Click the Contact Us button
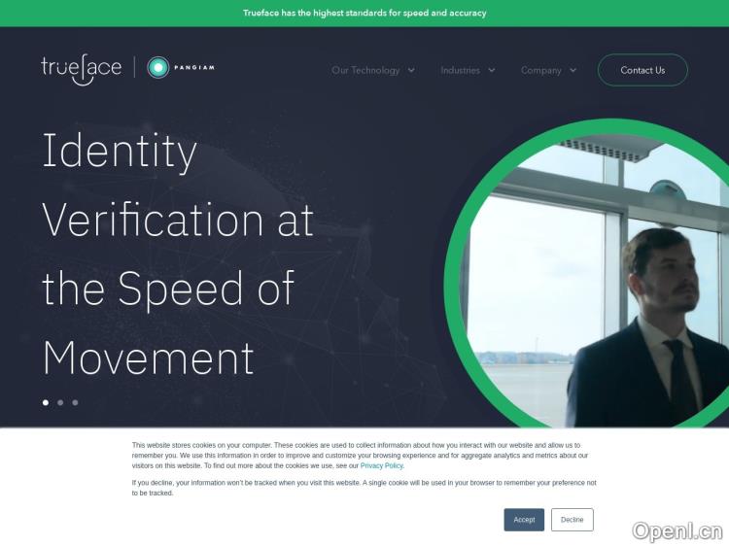 (642, 70)
